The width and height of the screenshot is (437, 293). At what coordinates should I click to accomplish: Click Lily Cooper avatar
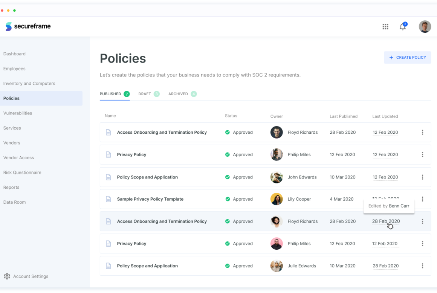(277, 199)
